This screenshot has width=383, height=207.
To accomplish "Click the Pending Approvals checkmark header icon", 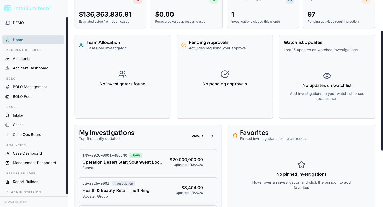I will point(184,45).
